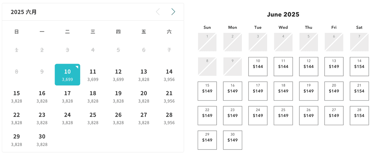Select June 22 box priced $149
The image size is (379, 157).
[207, 116]
